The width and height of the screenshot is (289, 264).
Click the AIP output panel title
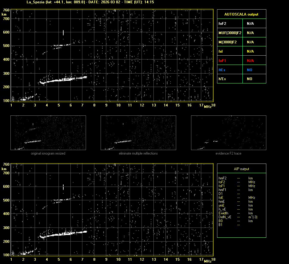coord(242,169)
